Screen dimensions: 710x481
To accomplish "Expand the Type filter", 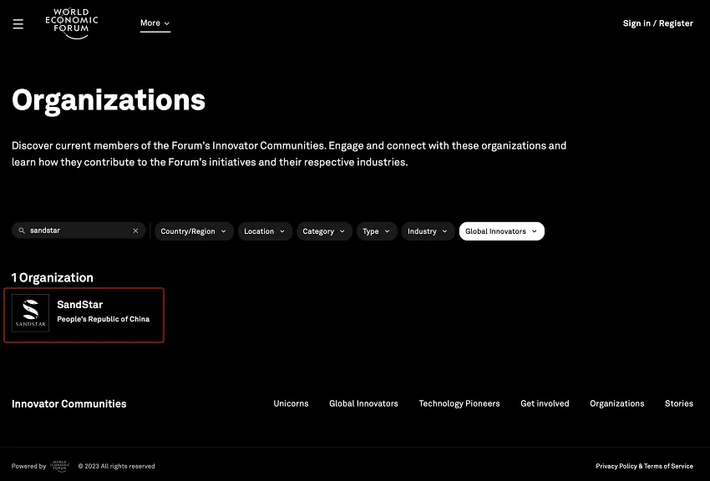I will 377,231.
